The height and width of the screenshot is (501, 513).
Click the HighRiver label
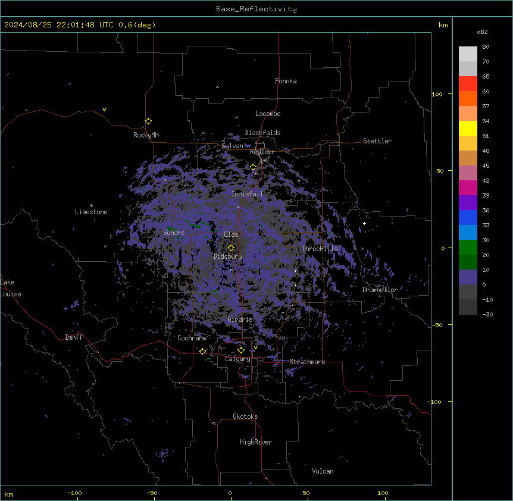(x=256, y=442)
